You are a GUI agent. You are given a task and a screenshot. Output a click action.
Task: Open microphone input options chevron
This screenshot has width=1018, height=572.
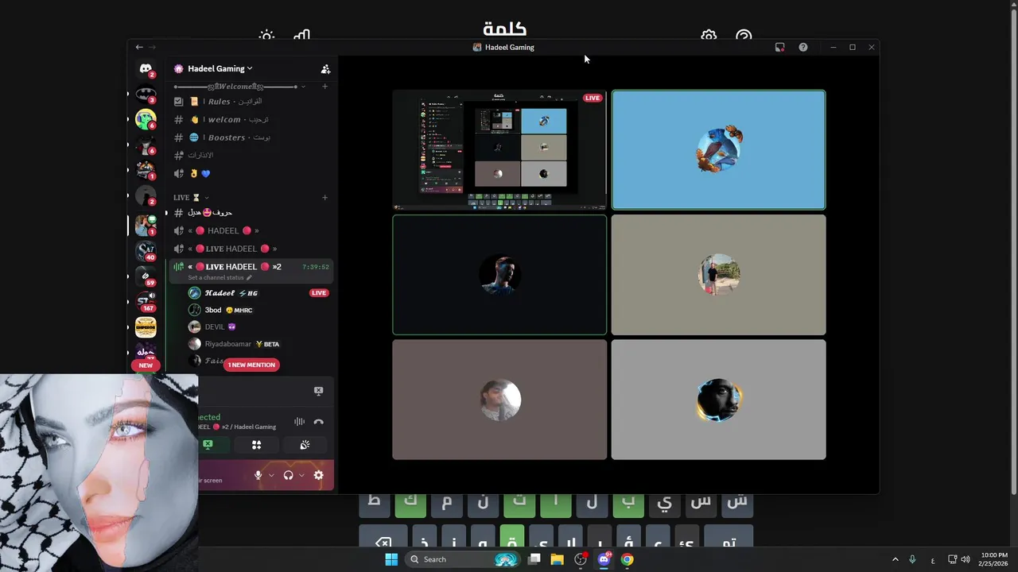click(271, 475)
